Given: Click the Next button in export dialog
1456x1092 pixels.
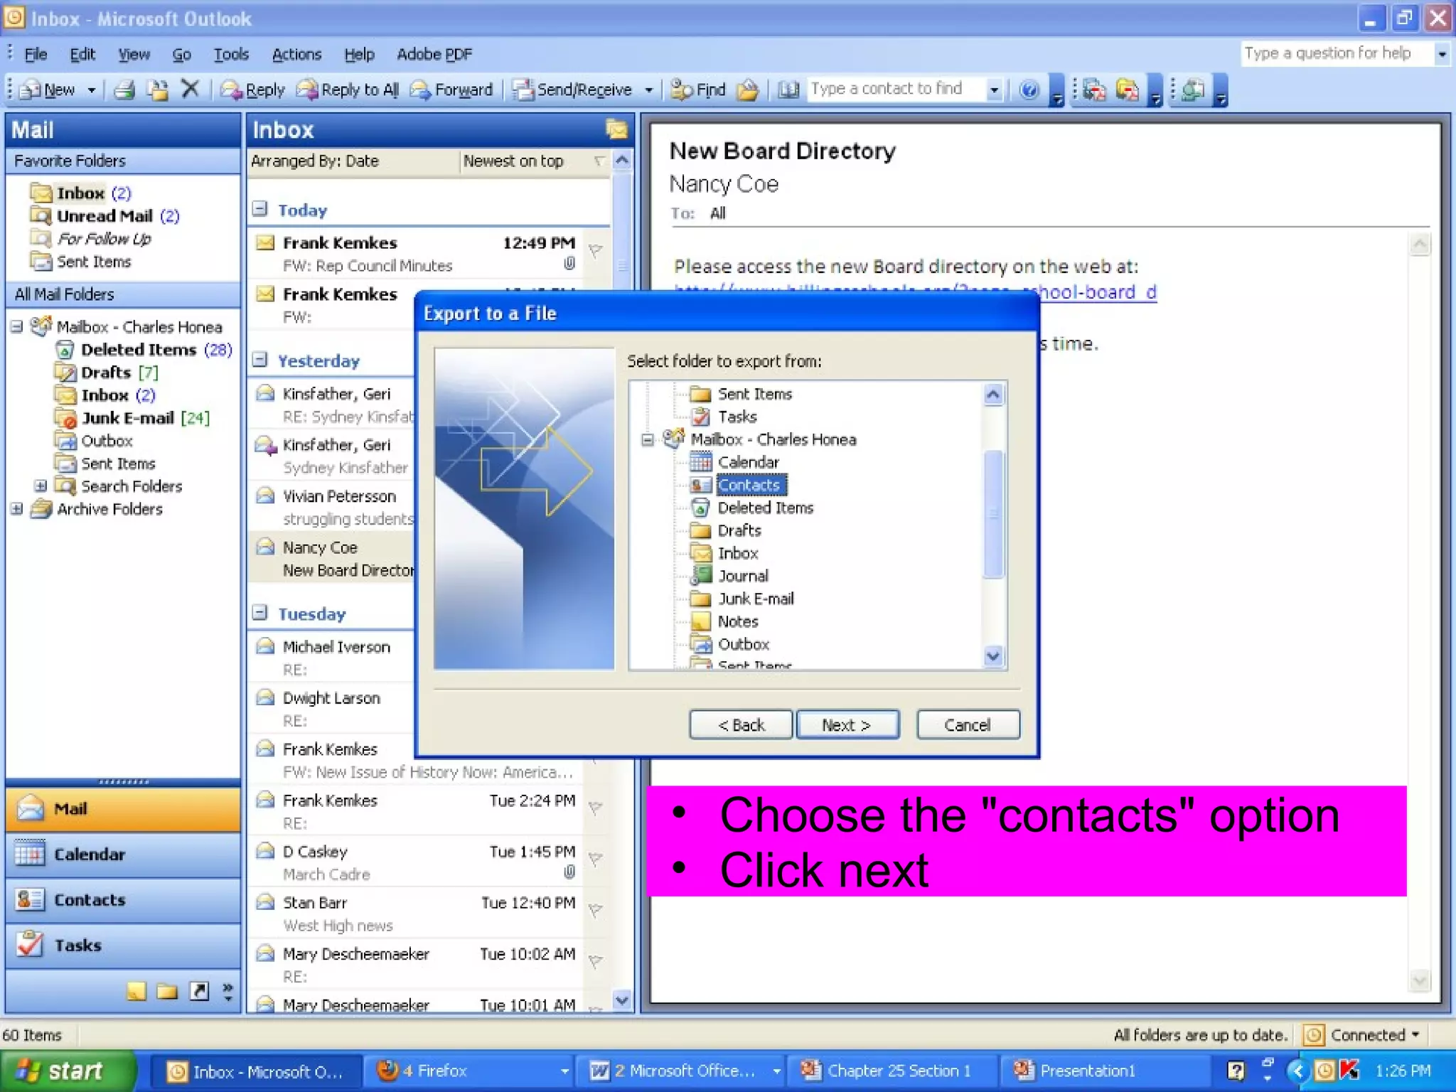Looking at the screenshot, I should [847, 725].
